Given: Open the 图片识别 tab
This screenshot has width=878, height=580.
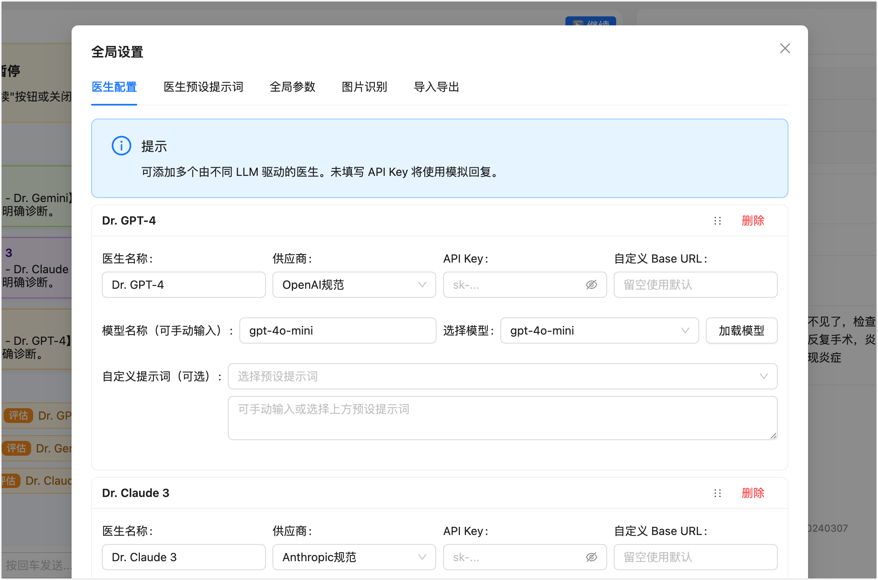Looking at the screenshot, I should [x=365, y=87].
